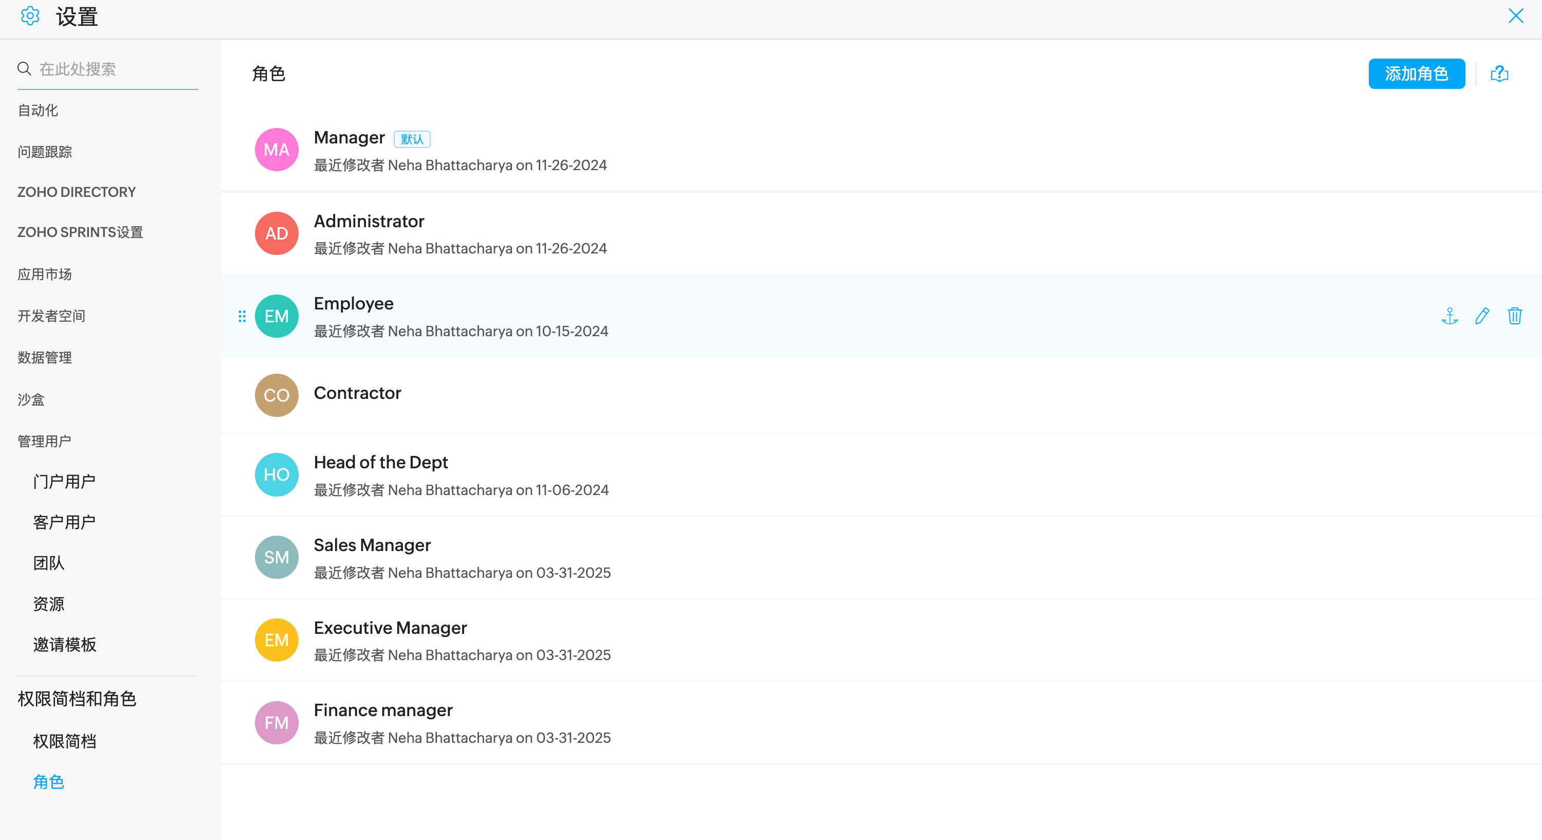Close the settings panel with X

pos(1515,16)
